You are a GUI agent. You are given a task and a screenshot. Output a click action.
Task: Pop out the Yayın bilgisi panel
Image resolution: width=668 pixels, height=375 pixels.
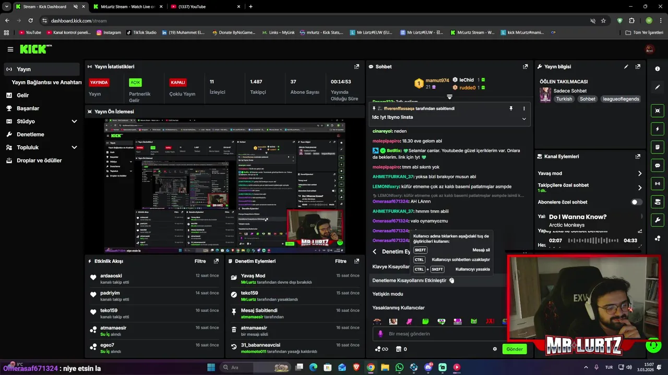[x=638, y=67]
